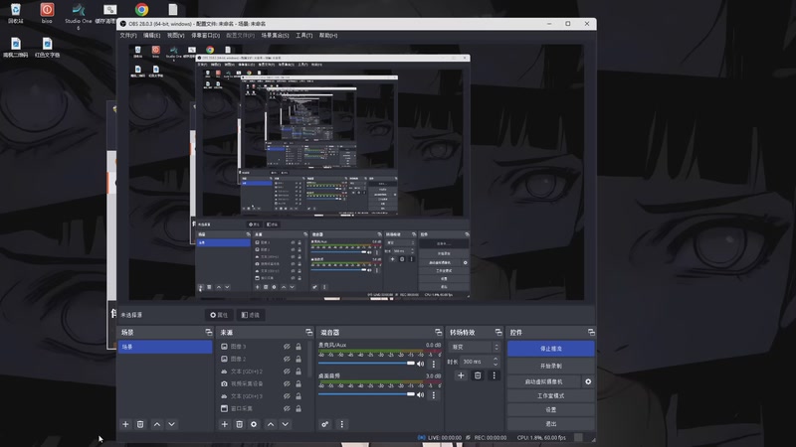
Task: Open 视图(V) menu
Action: click(x=176, y=36)
